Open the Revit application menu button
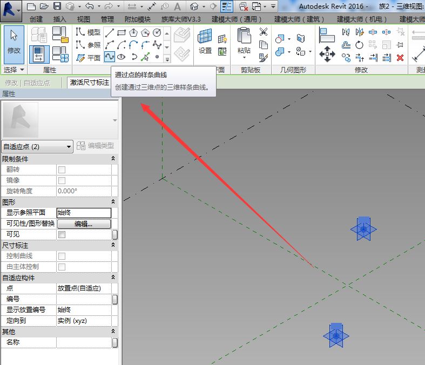Viewport: 425px width, 365px height. pos(11,11)
